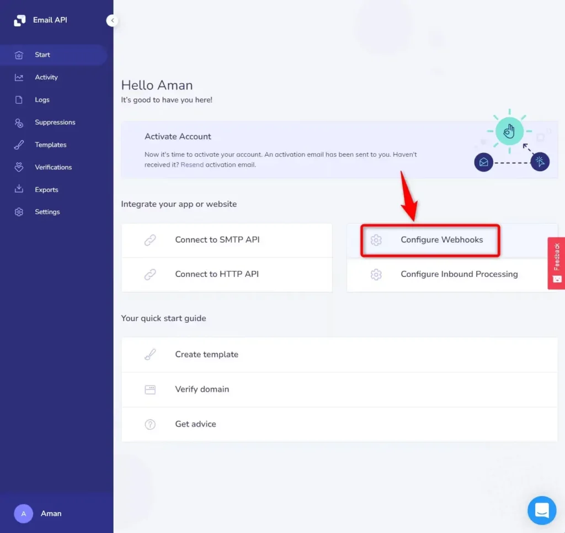Image resolution: width=565 pixels, height=533 pixels.
Task: Open the Activity section from the sidebar
Action: tap(46, 77)
